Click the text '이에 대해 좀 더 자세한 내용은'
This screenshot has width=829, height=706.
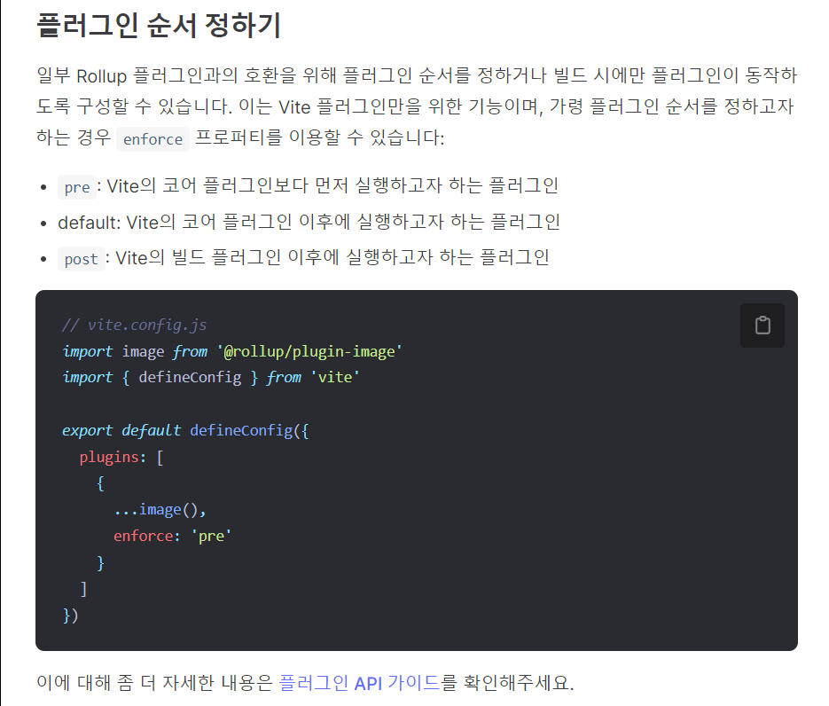pos(154,683)
